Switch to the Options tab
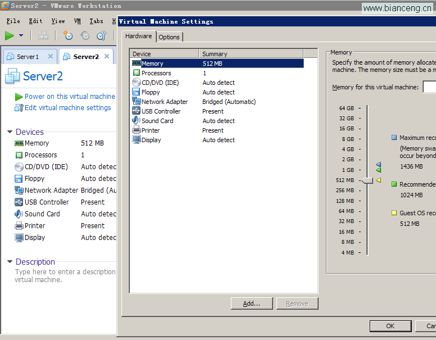Viewport: 436px width, 340px height. pyautogui.click(x=169, y=37)
